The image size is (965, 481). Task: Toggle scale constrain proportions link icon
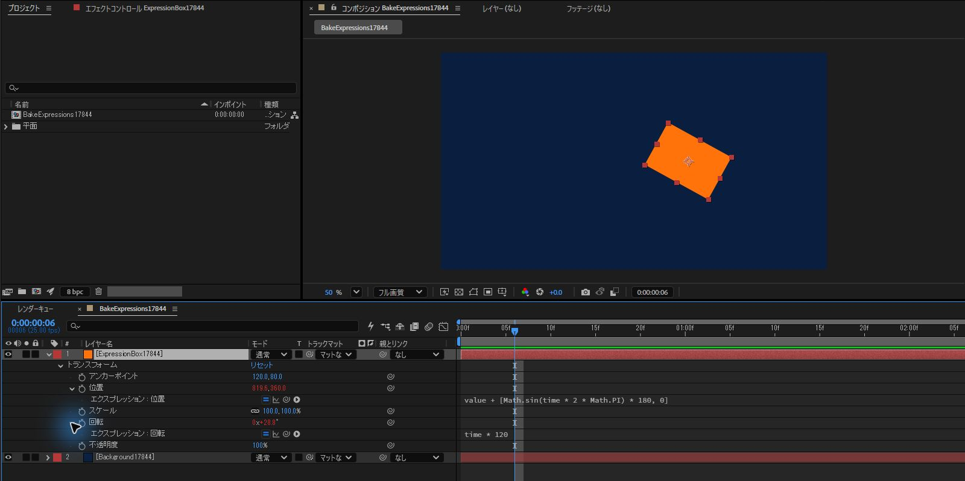pos(255,411)
